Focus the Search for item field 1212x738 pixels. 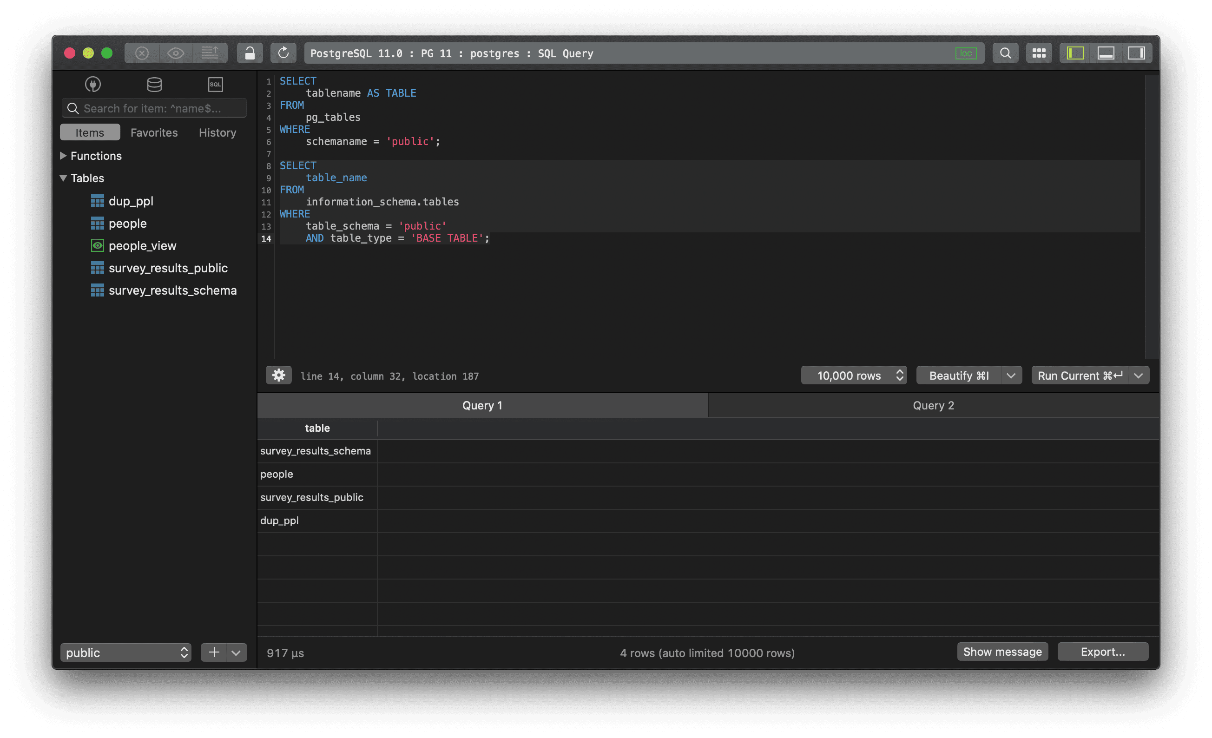(154, 108)
